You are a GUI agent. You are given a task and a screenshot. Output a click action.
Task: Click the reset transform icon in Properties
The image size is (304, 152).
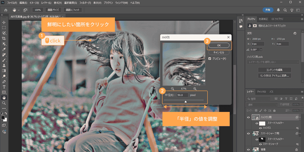[x=295, y=33]
